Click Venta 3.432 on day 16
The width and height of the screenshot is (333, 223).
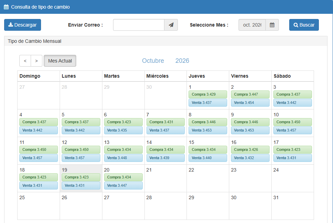[x=250, y=158]
